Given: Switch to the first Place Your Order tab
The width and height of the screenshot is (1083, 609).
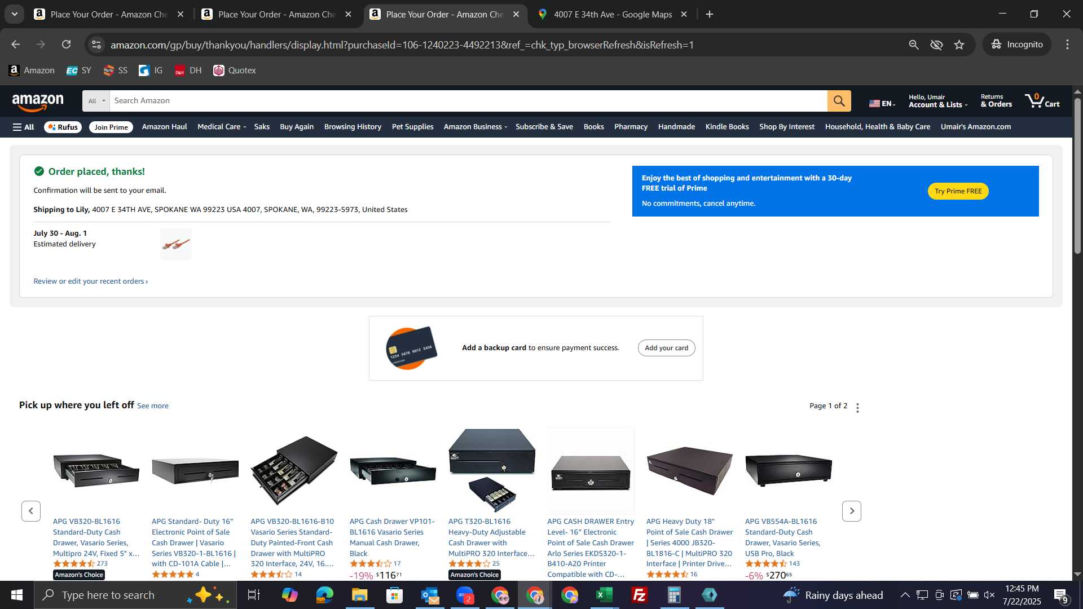Looking at the screenshot, I should [x=108, y=14].
